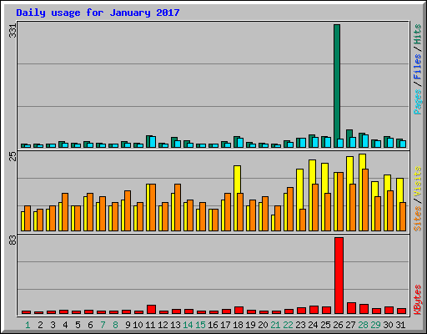Screen dimensions: 427x334
Task: Click day label 20 on the x-axis
Action: (x=263, y=325)
